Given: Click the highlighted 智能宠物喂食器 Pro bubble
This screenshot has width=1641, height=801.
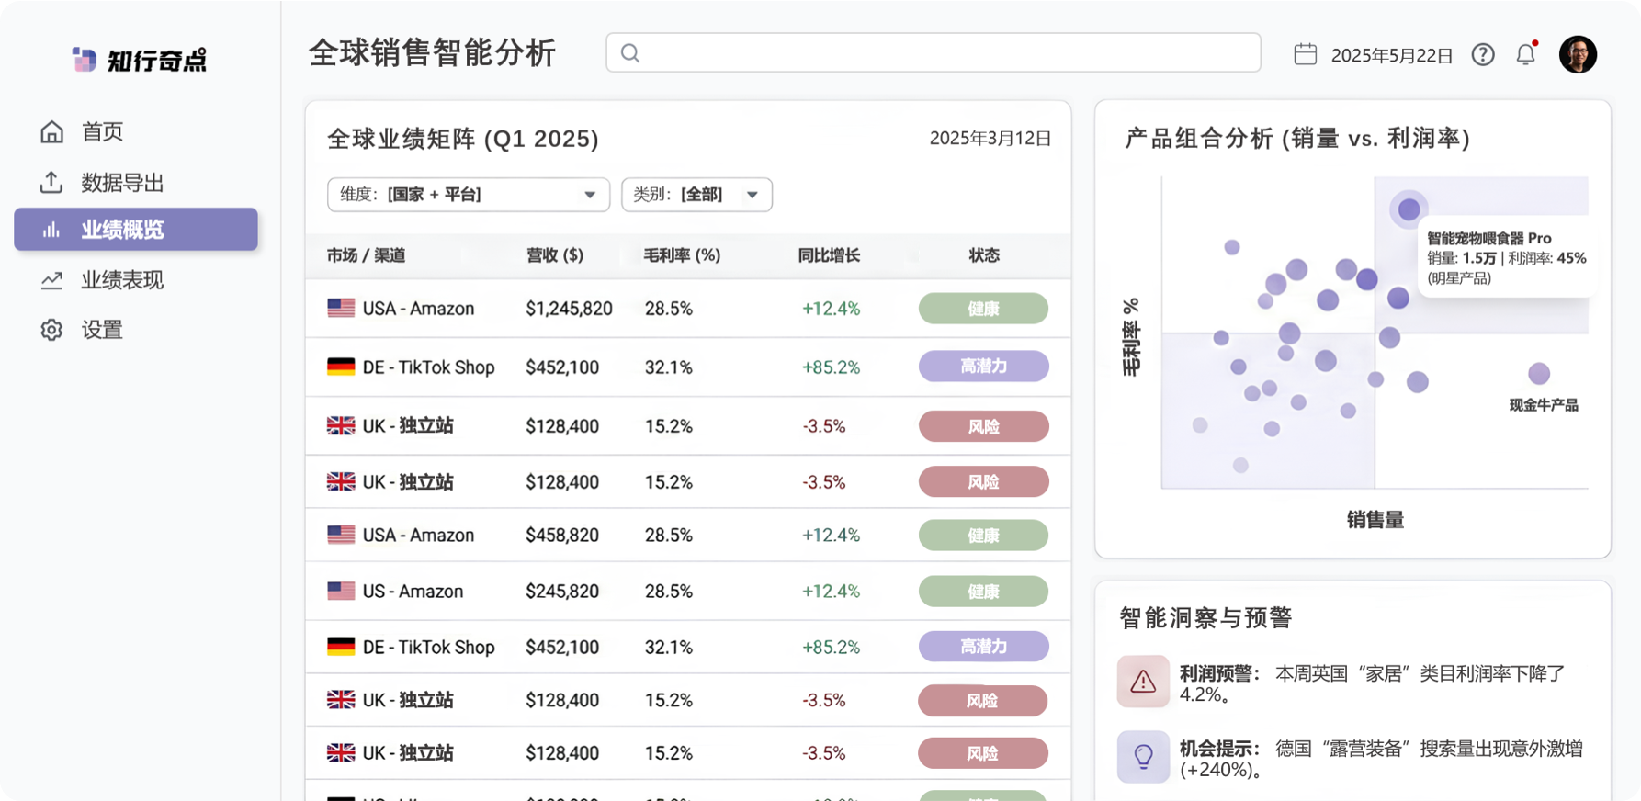Looking at the screenshot, I should pyautogui.click(x=1409, y=209).
